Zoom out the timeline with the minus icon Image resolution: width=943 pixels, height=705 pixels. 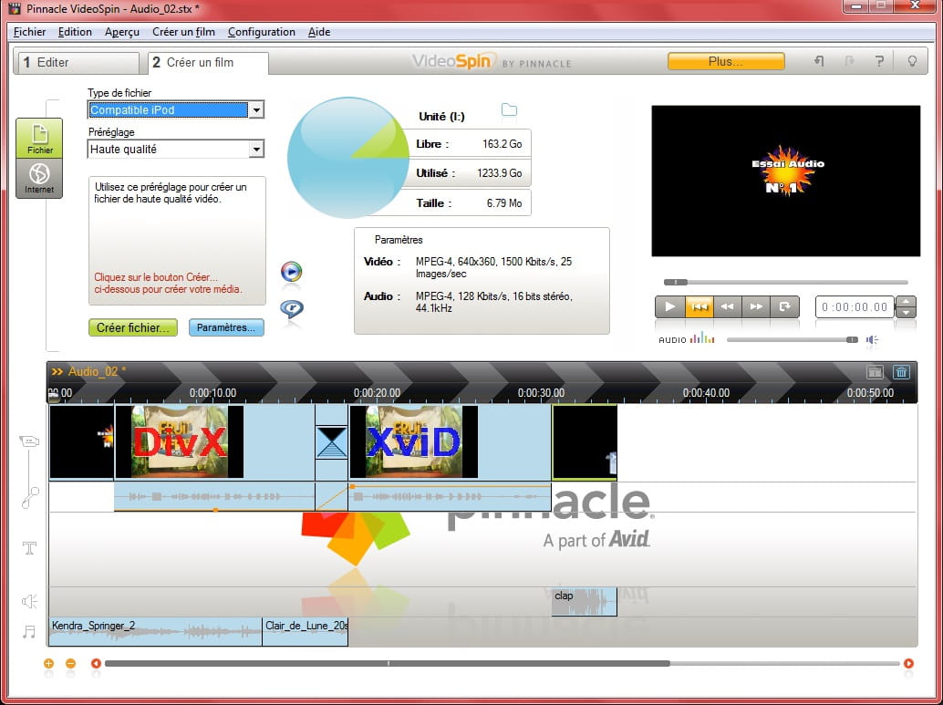pos(70,663)
